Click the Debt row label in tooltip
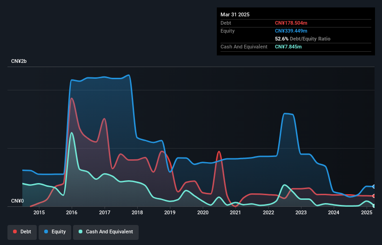 pos(226,23)
